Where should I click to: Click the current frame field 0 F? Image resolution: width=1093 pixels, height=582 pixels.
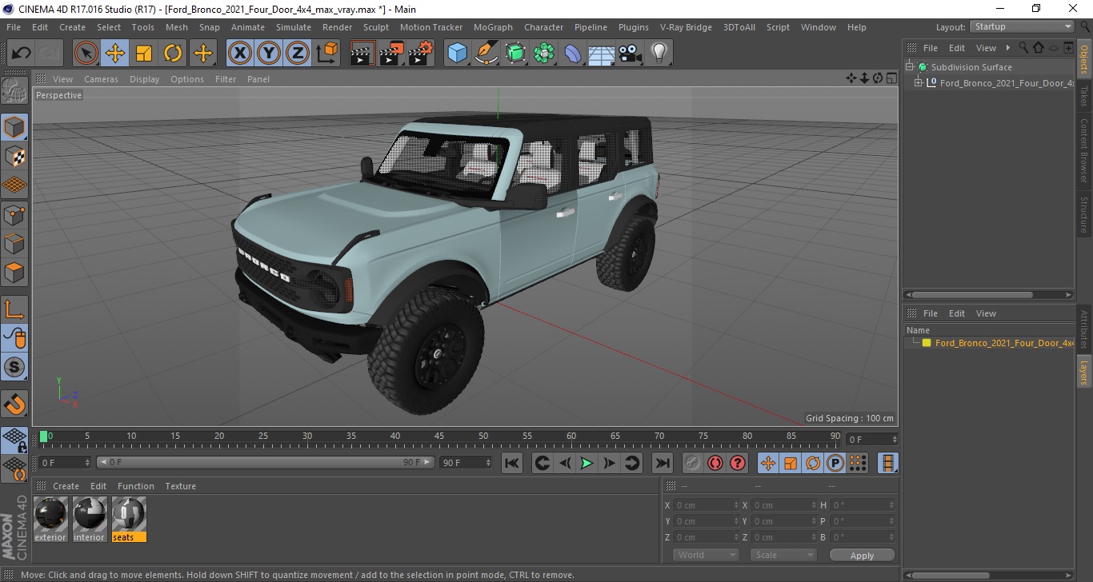click(65, 463)
